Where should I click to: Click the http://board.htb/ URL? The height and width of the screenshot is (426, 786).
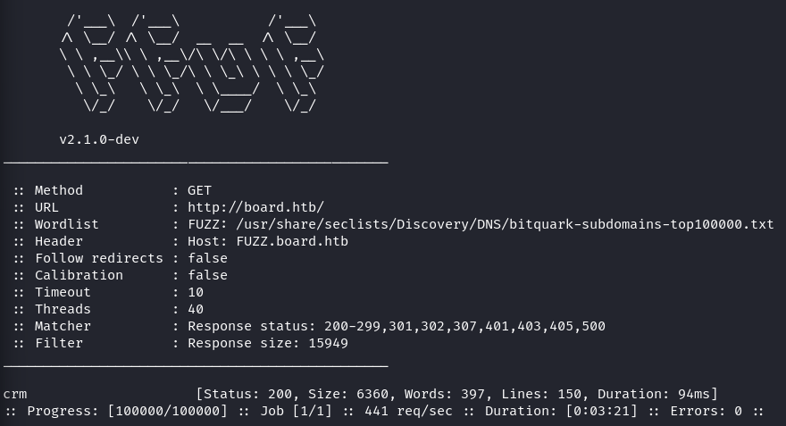point(255,207)
